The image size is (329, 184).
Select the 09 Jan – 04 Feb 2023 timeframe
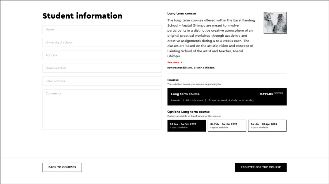(186, 125)
